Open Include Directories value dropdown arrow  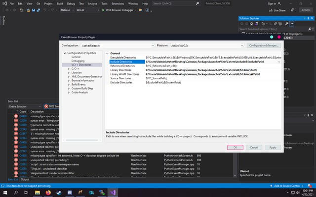click(x=279, y=62)
